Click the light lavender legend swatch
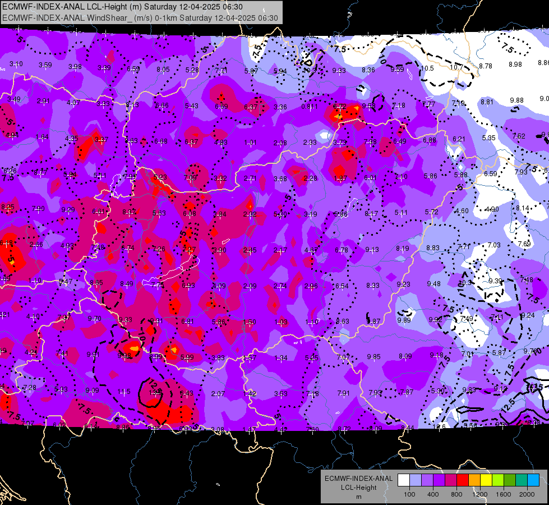Screen dimensions: 549x505 tap(416, 480)
